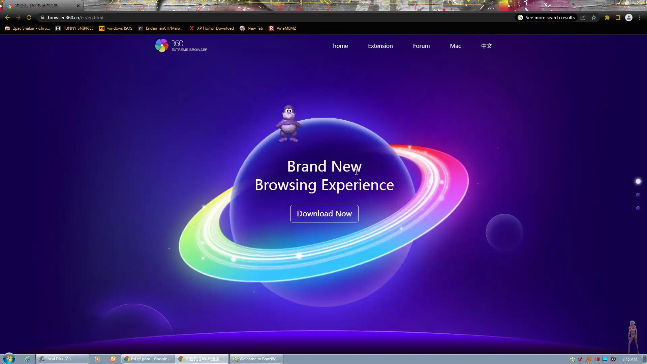This screenshot has height=364, width=647.
Task: Open the Windows Start orb
Action: (9, 359)
